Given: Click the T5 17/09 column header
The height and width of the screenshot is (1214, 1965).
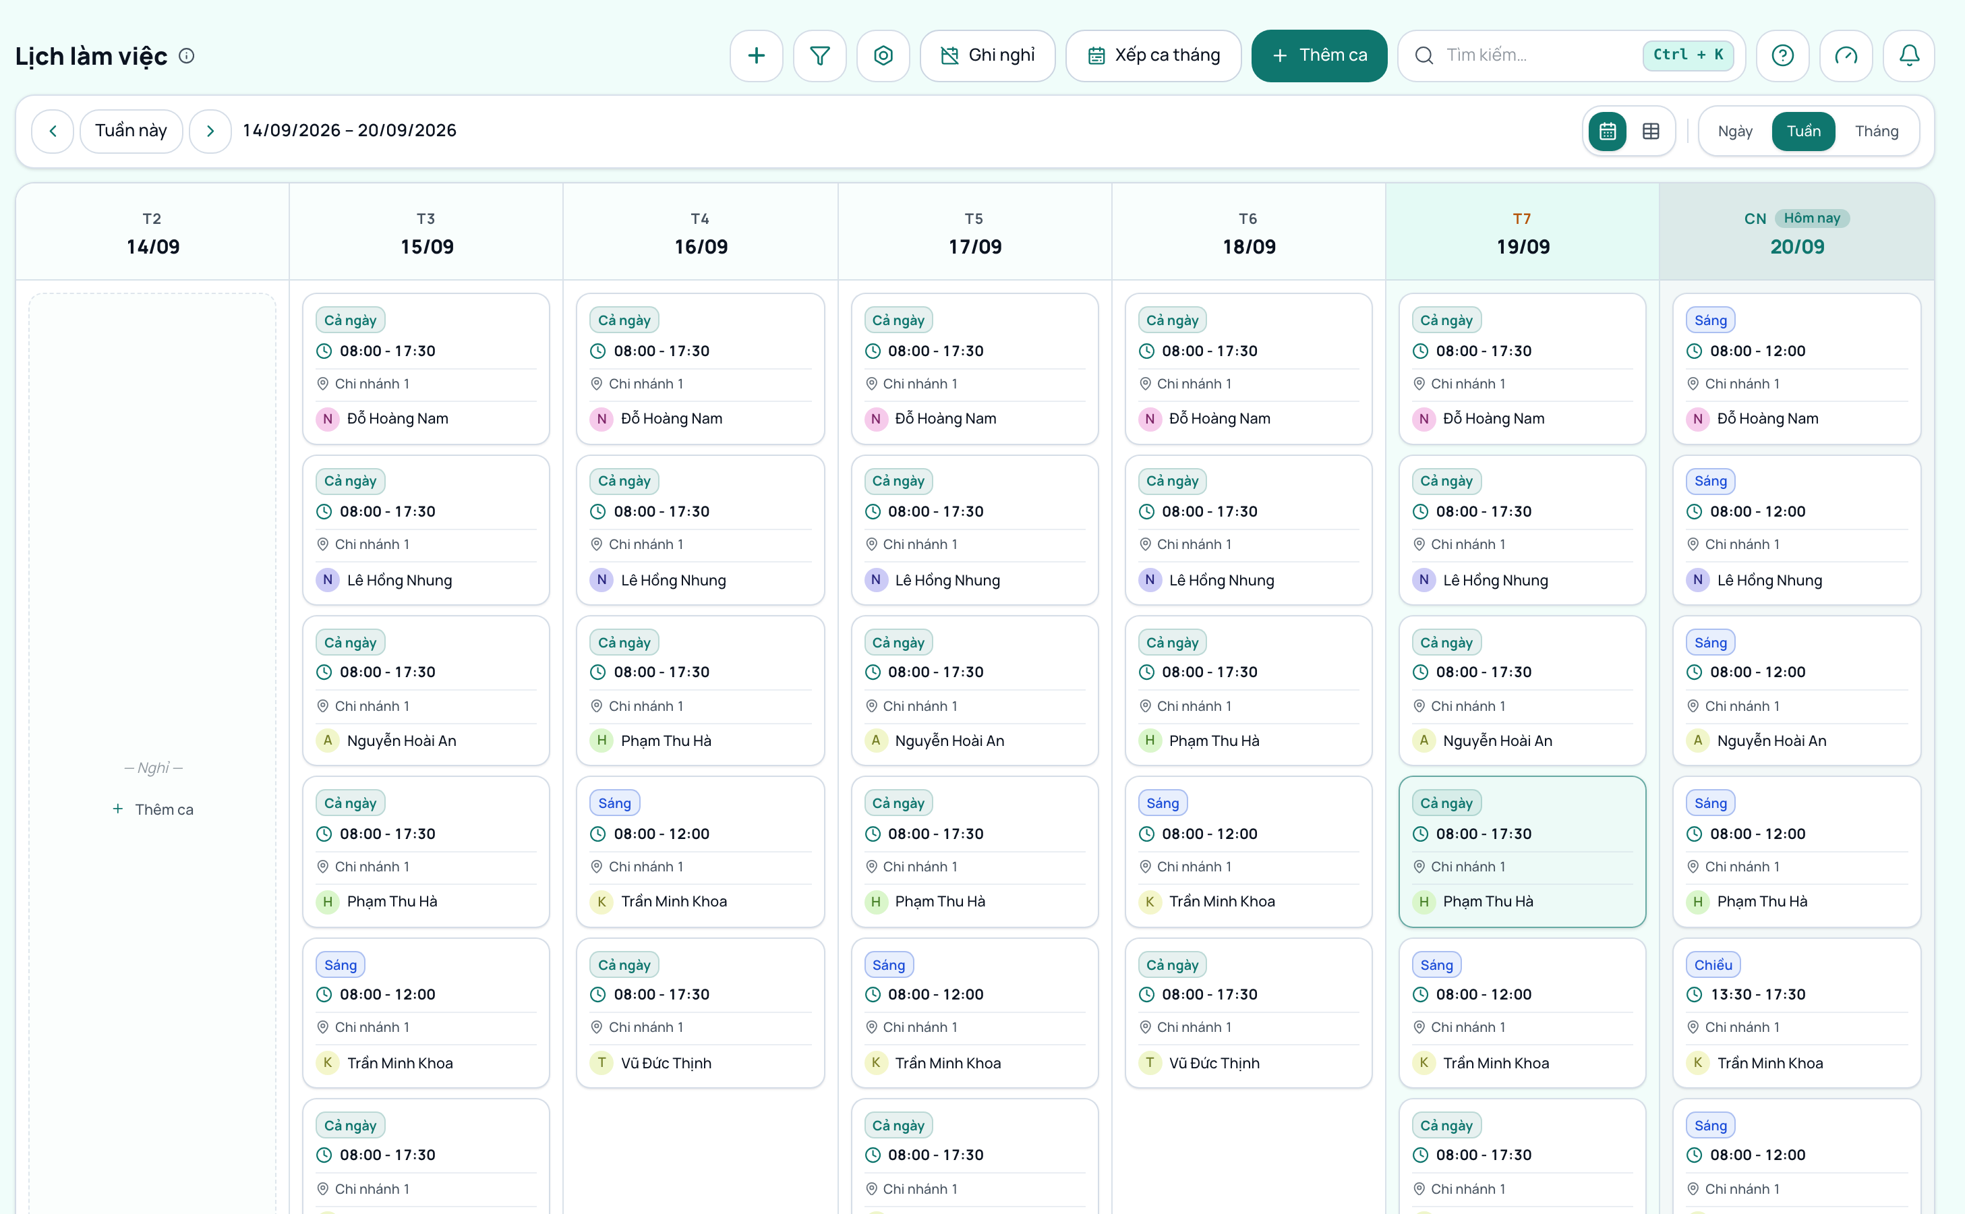Looking at the screenshot, I should 974,232.
